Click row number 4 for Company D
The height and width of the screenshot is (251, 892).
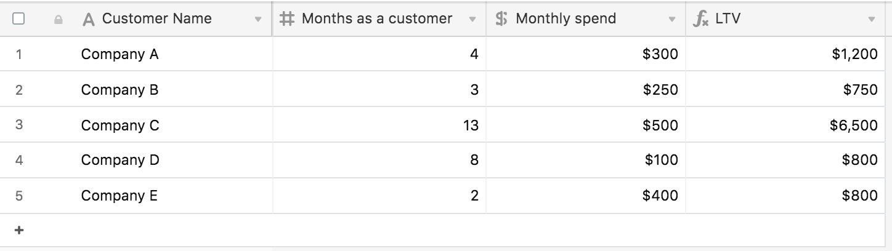click(19, 161)
